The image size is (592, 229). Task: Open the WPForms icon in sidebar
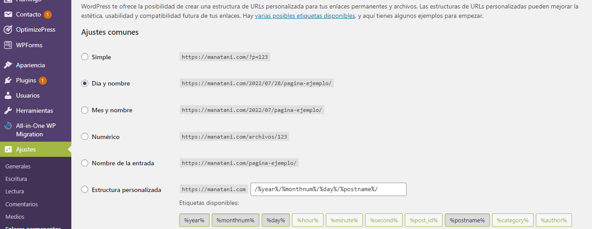(x=8, y=45)
